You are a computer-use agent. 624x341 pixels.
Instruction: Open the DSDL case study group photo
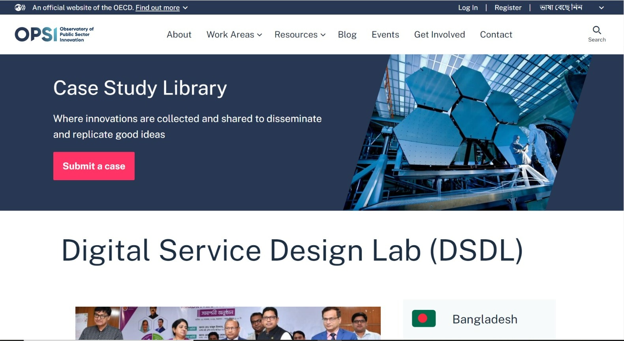(x=228, y=323)
